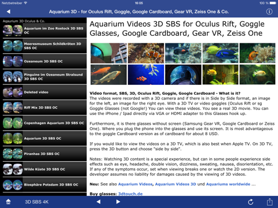Viewport: 278px width, 208px height.
Task: Play Wilde Küste 3D SBS OC
Action: pyautogui.click(x=45, y=169)
